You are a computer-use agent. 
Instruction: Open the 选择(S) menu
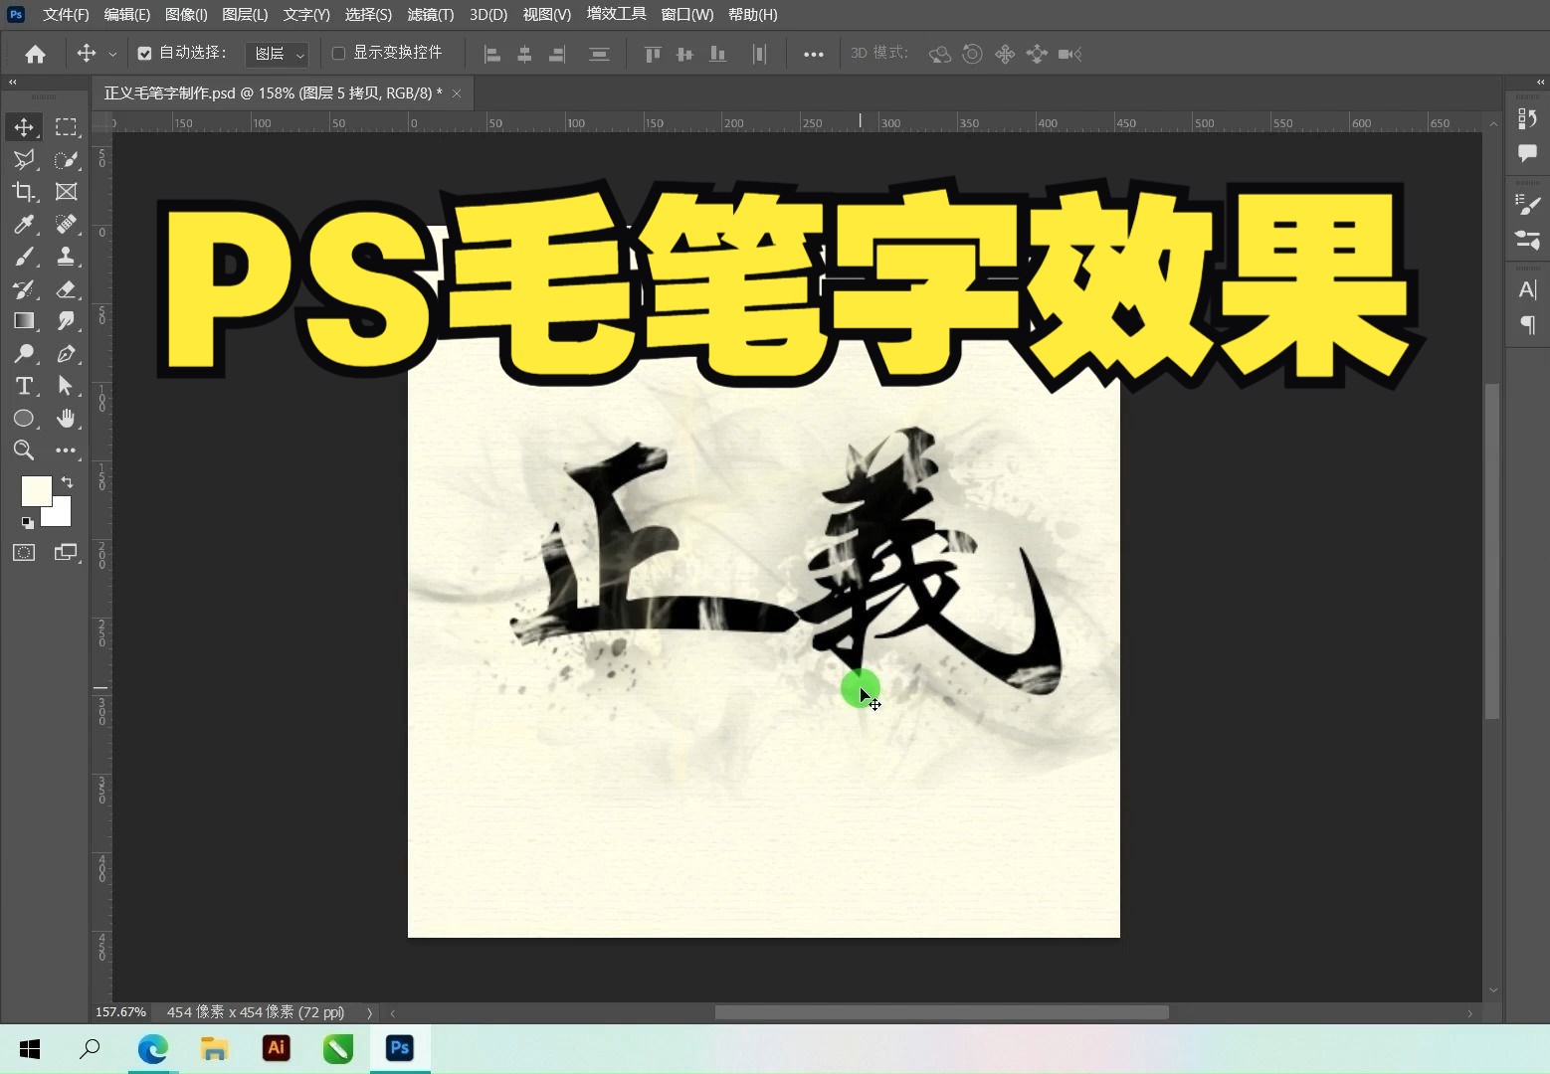(369, 15)
